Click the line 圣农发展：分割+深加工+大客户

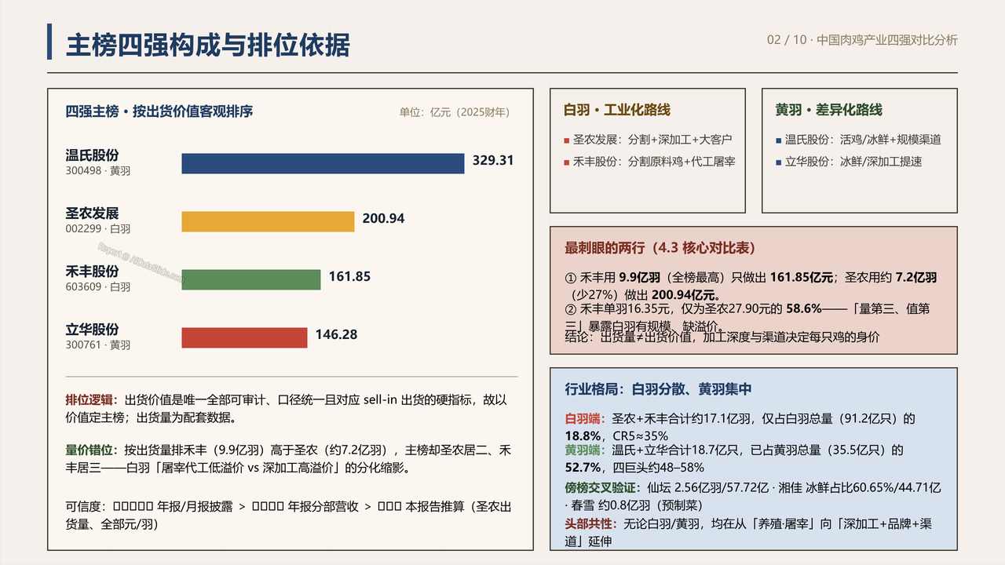pyautogui.click(x=652, y=140)
